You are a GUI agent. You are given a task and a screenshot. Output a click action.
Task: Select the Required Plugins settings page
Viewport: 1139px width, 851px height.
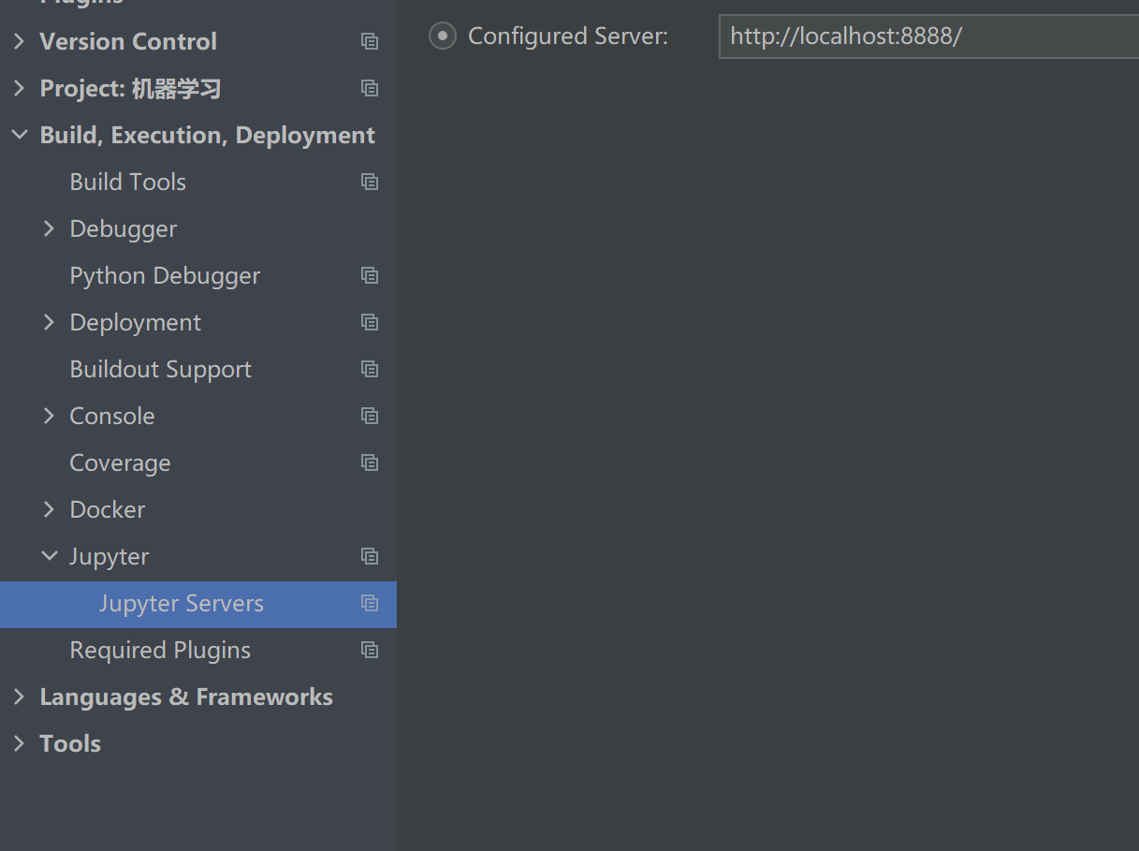pyautogui.click(x=160, y=650)
